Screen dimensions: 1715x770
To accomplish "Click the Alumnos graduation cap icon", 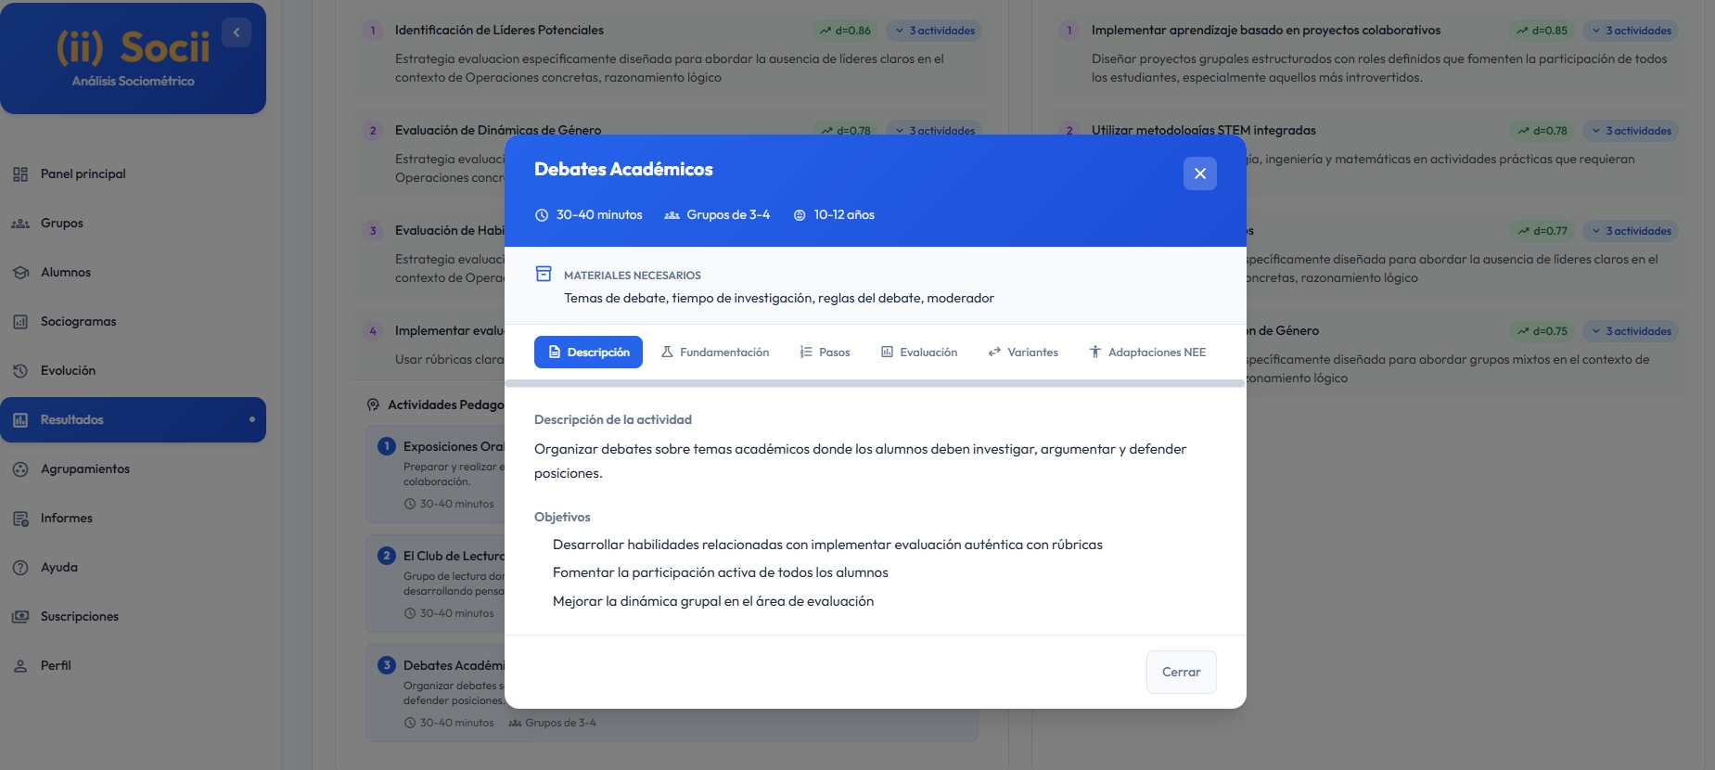I will (20, 273).
